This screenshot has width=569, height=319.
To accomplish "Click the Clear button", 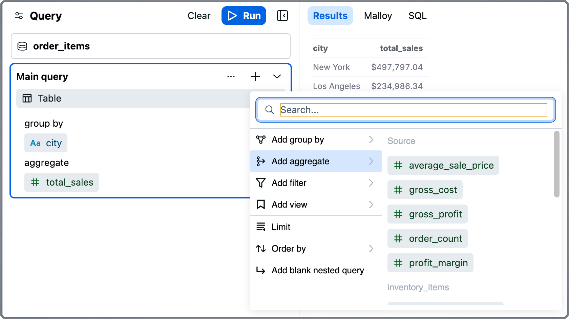I will 199,16.
